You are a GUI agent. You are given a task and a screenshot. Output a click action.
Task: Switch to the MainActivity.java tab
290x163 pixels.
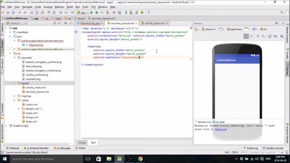(x=90, y=23)
